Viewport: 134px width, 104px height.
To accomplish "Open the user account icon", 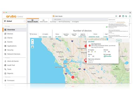I will tap(130, 16).
